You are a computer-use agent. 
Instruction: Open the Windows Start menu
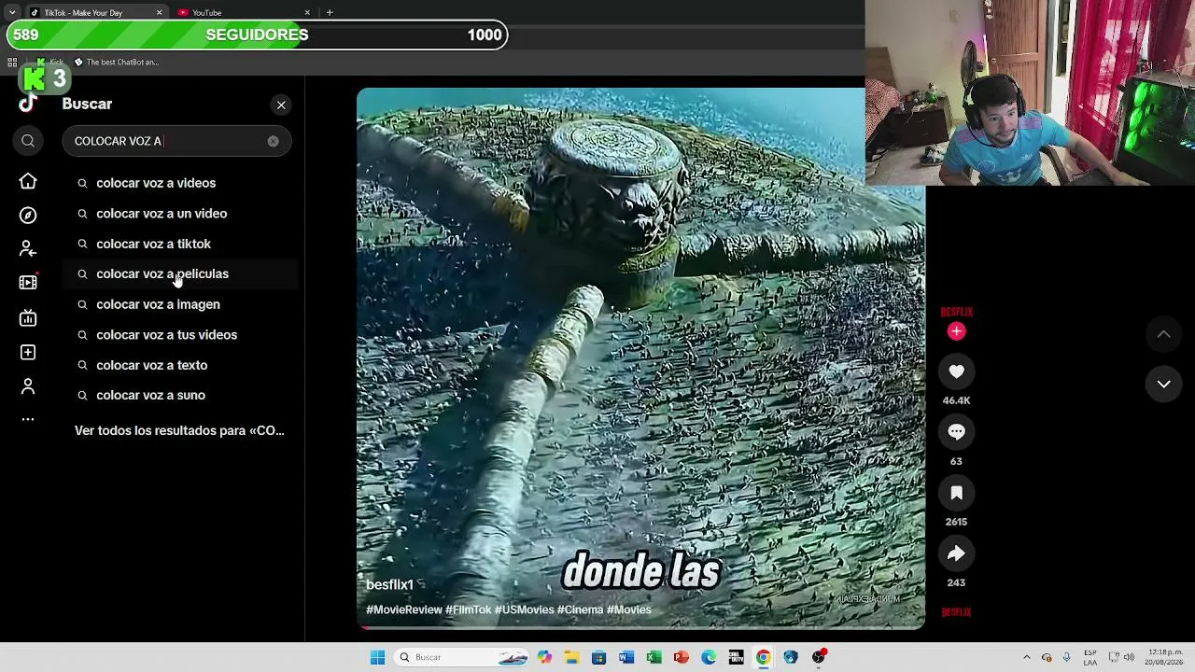pyautogui.click(x=377, y=657)
